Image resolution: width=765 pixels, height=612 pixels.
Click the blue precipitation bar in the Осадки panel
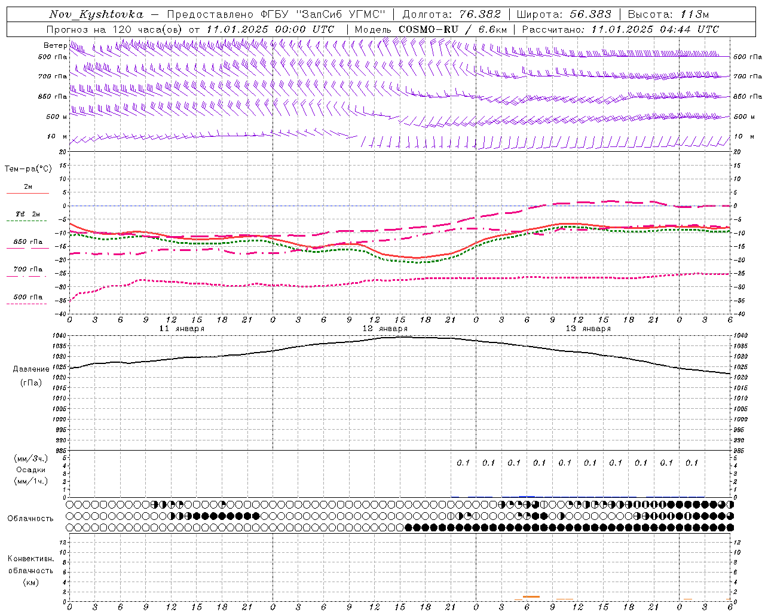pos(527,496)
